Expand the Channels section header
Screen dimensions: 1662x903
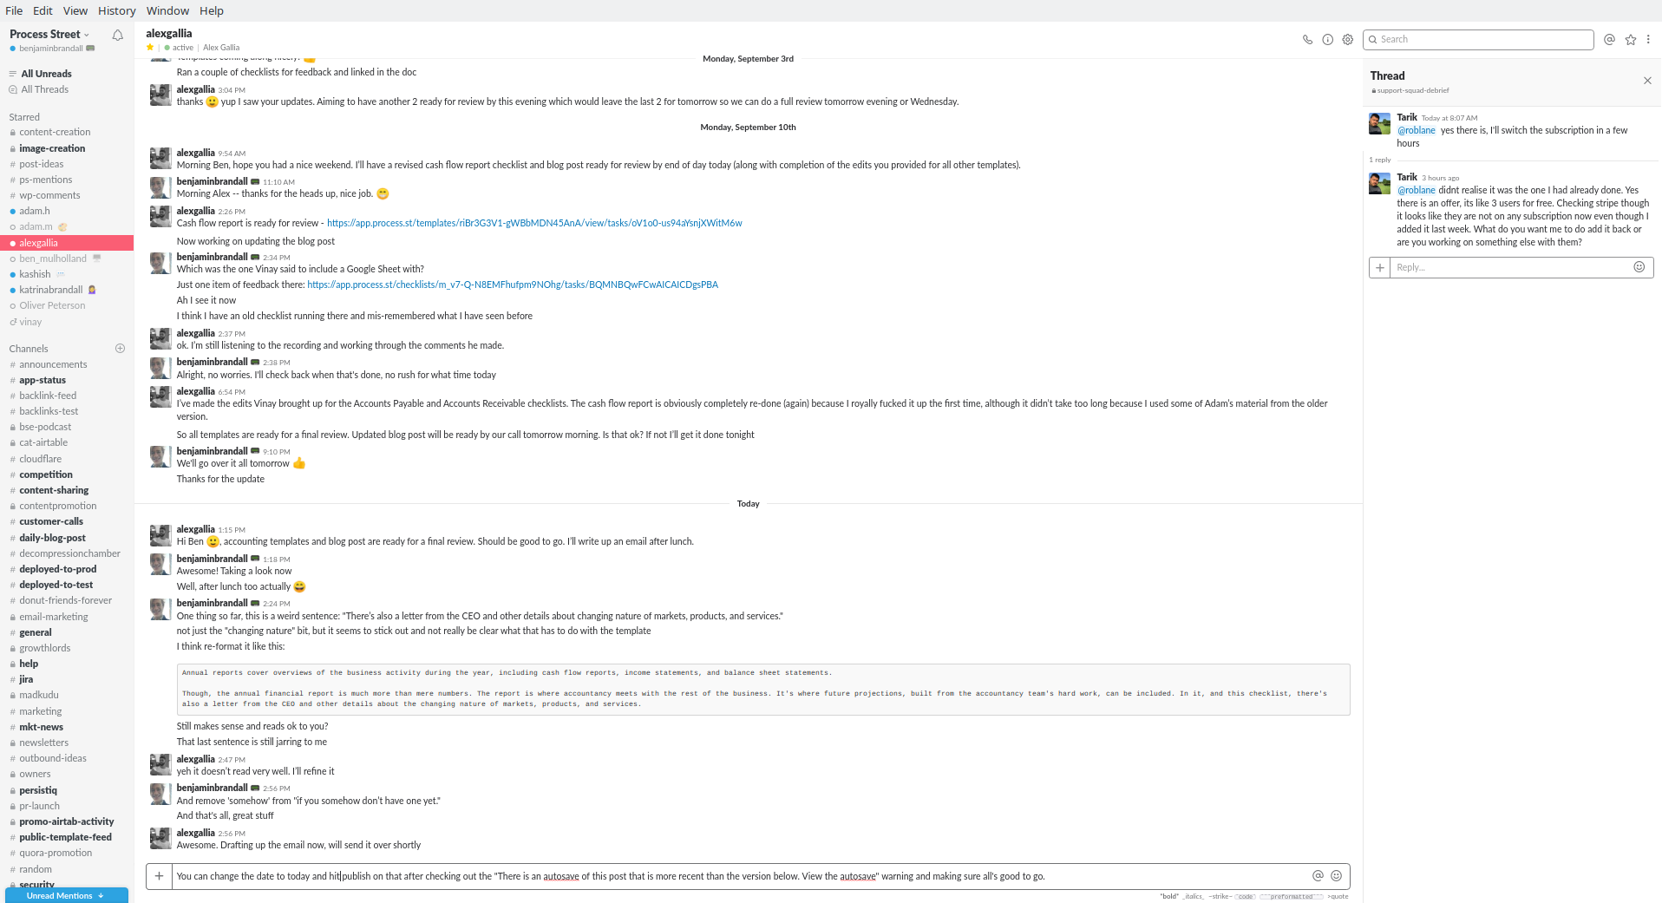click(x=29, y=349)
